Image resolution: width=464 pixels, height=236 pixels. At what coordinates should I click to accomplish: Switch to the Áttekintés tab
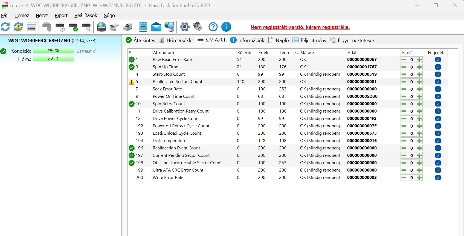[140, 40]
